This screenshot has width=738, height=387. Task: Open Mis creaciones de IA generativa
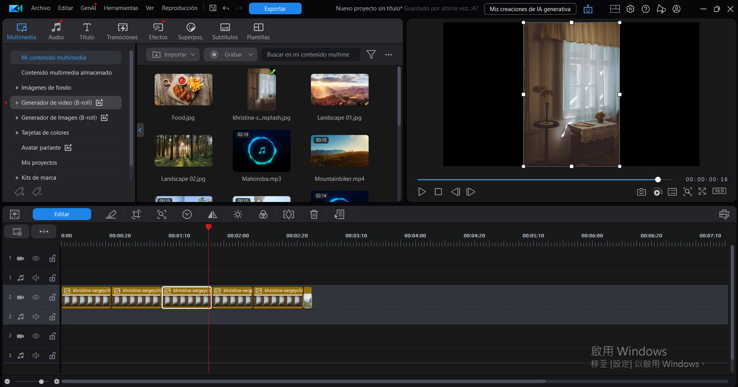pyautogui.click(x=530, y=9)
